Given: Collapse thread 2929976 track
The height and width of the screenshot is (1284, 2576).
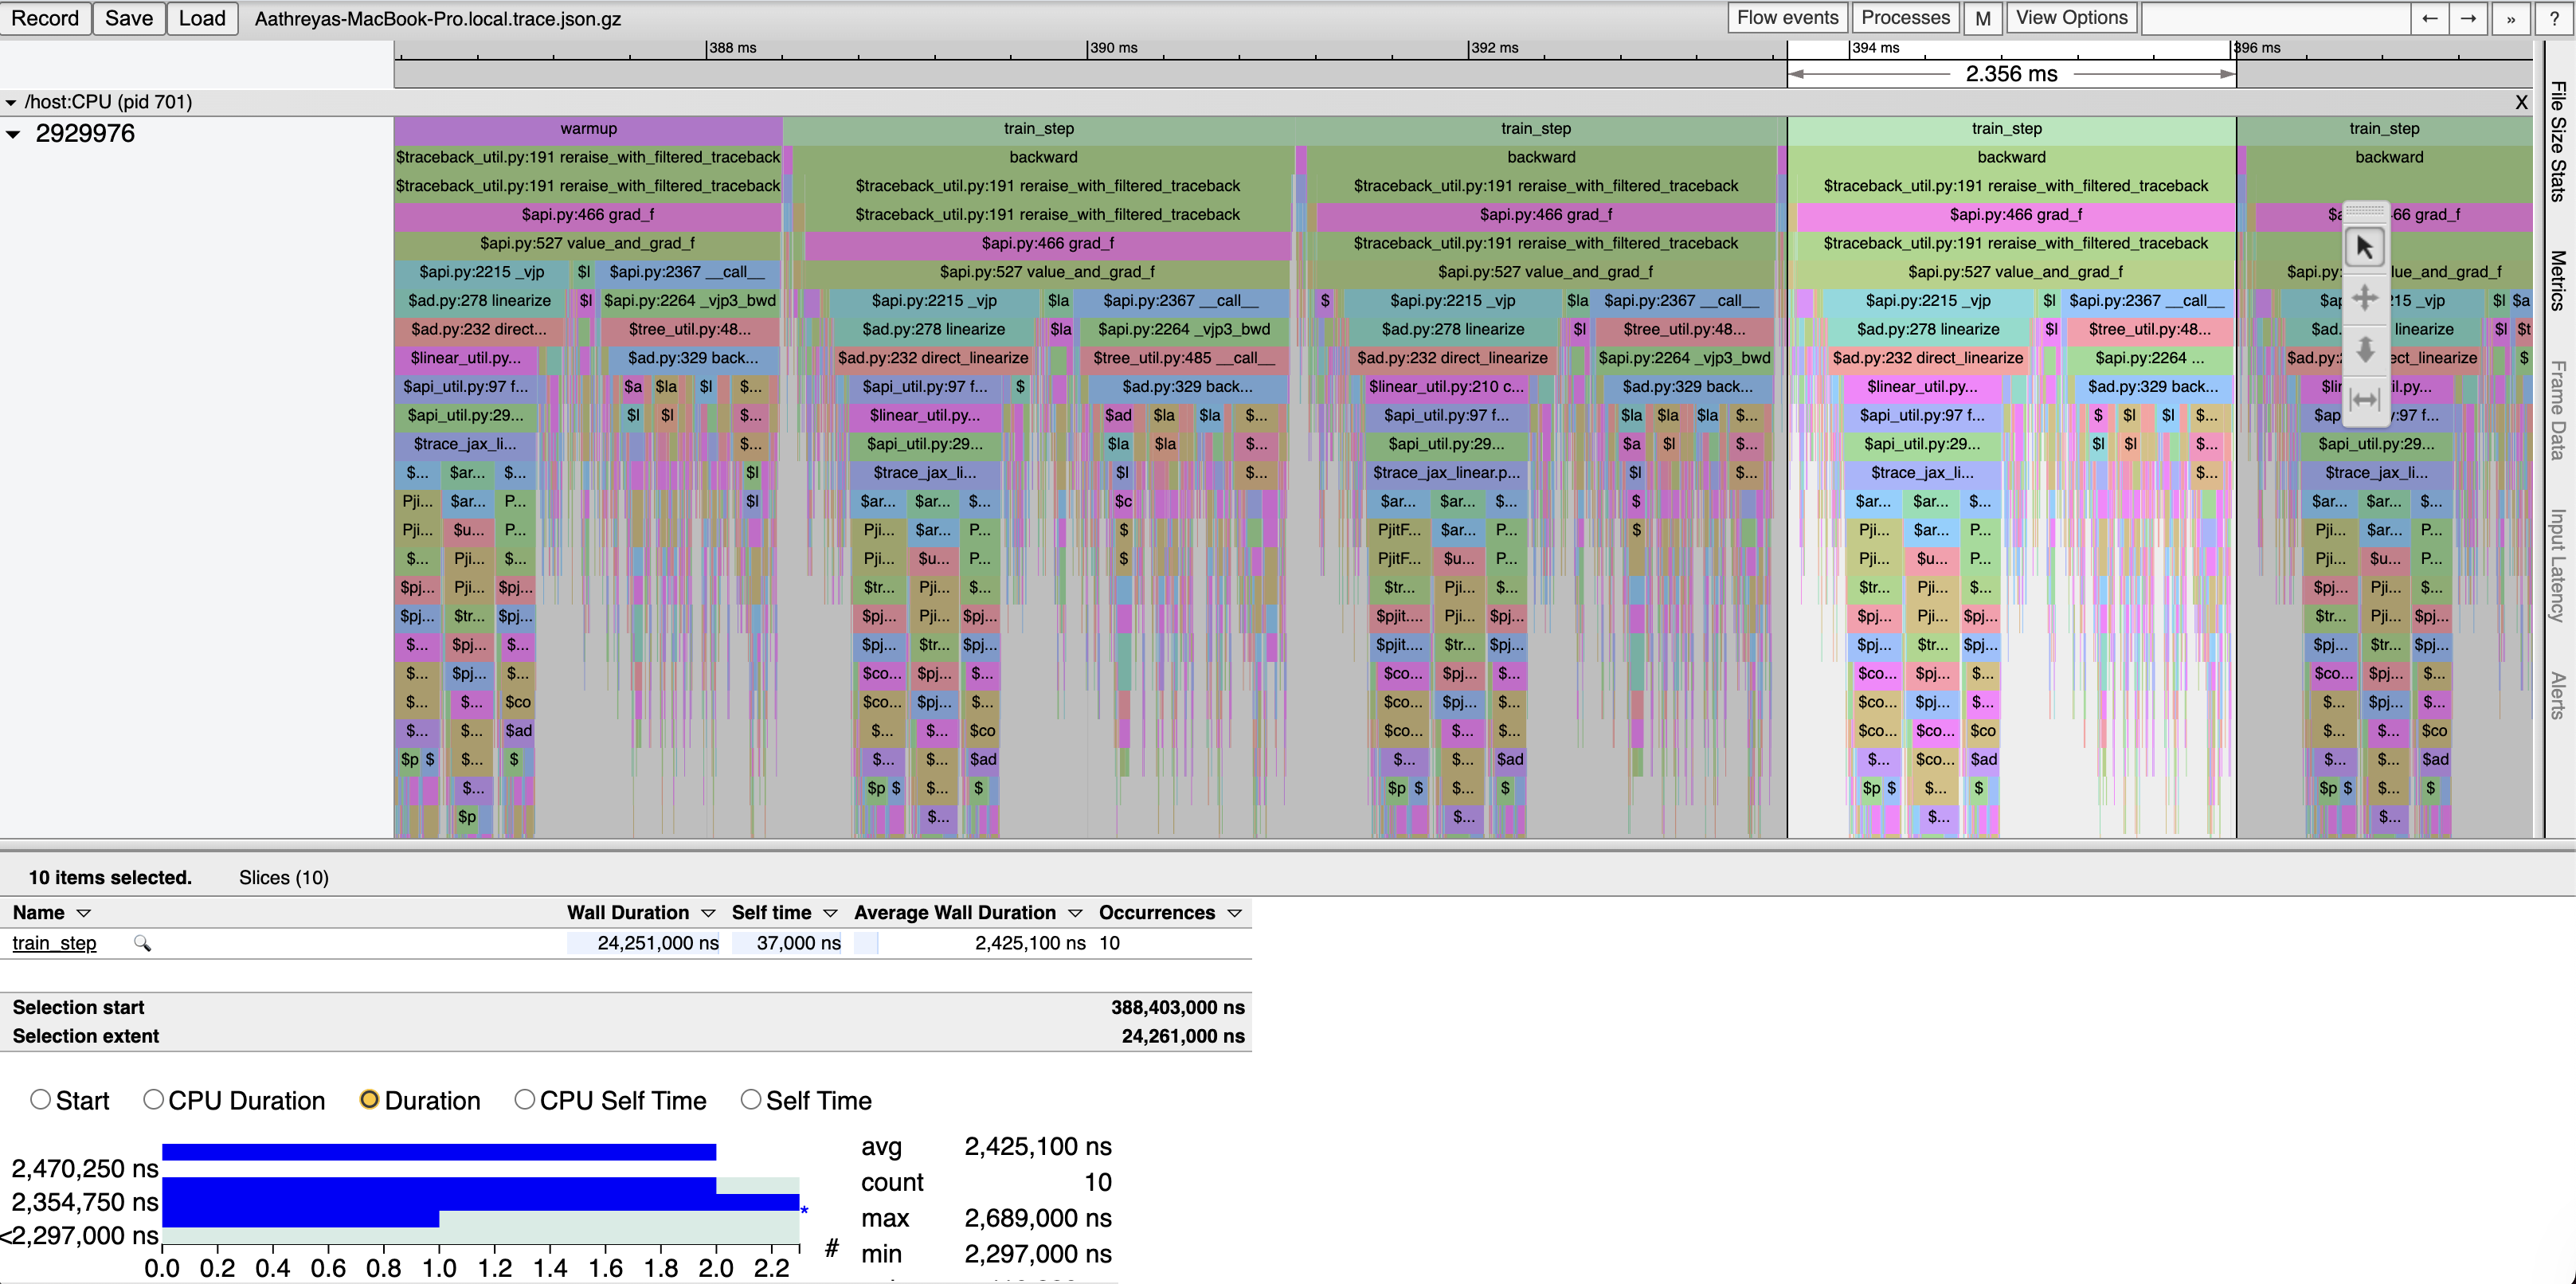Looking at the screenshot, I should tap(13, 134).
